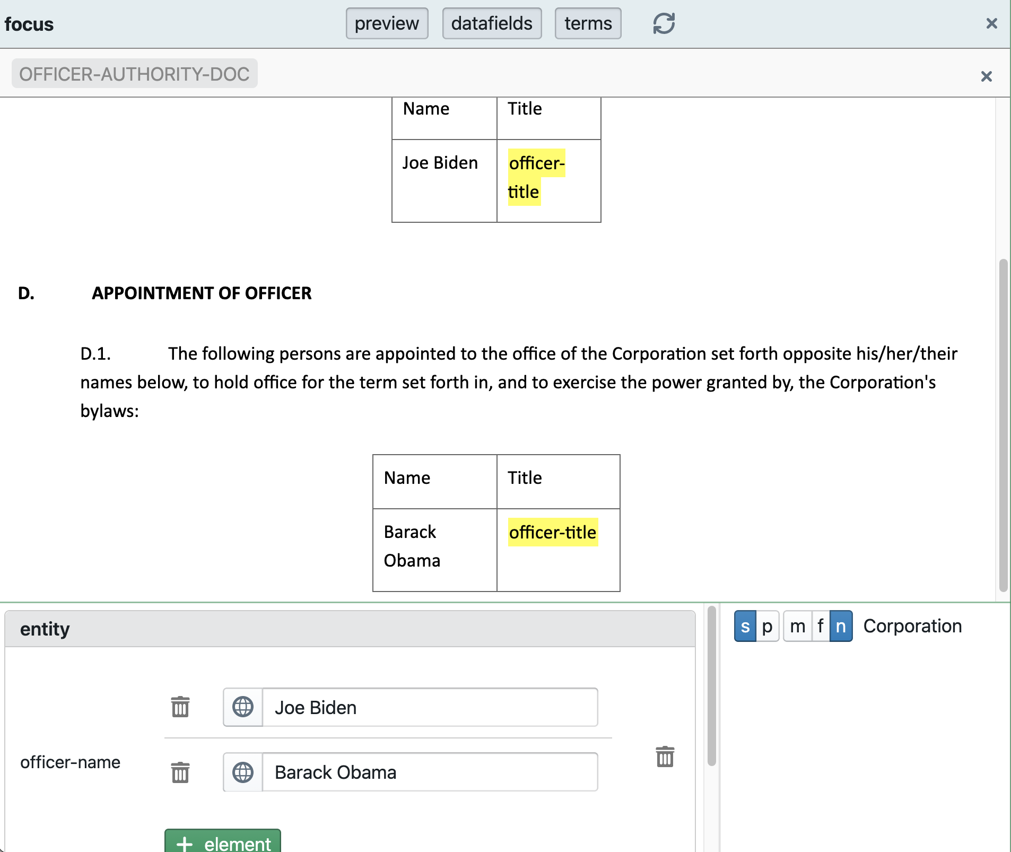Toggle the 'f' gender option for Corporation

coord(820,626)
